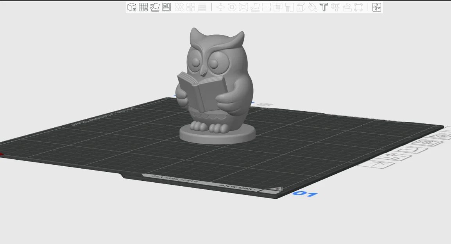Click the arrange icon beside the plate
This screenshot has width=451, height=244.
point(426,142)
